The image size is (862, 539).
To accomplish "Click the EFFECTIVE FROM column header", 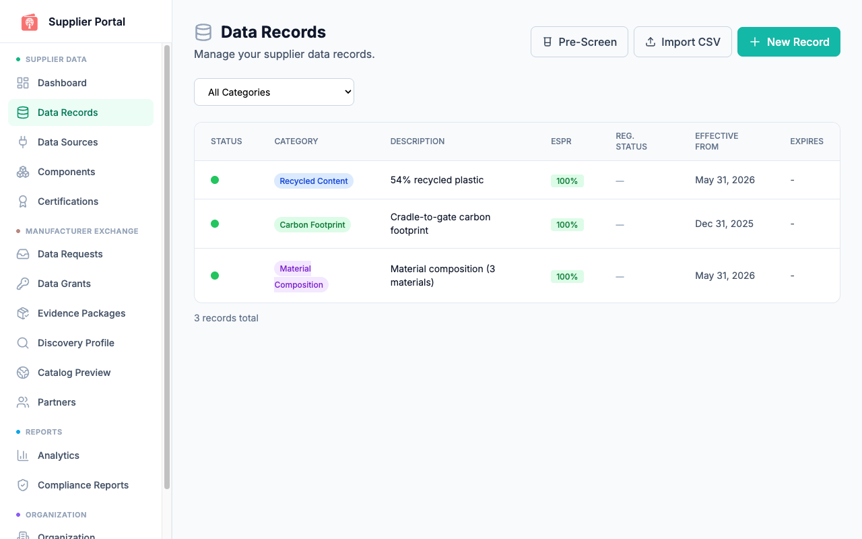I will click(717, 141).
